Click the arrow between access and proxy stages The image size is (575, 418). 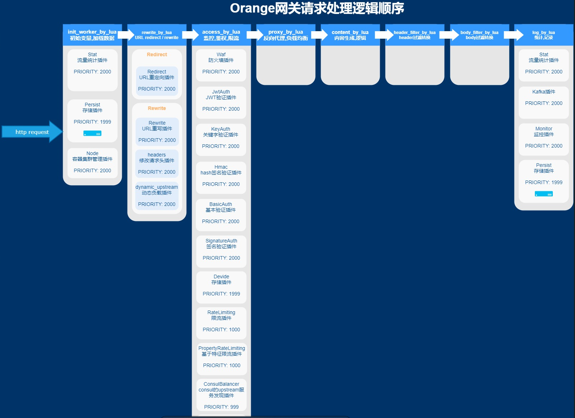tap(255, 35)
